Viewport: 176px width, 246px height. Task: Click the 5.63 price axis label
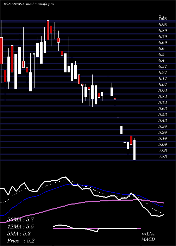coord(163,108)
